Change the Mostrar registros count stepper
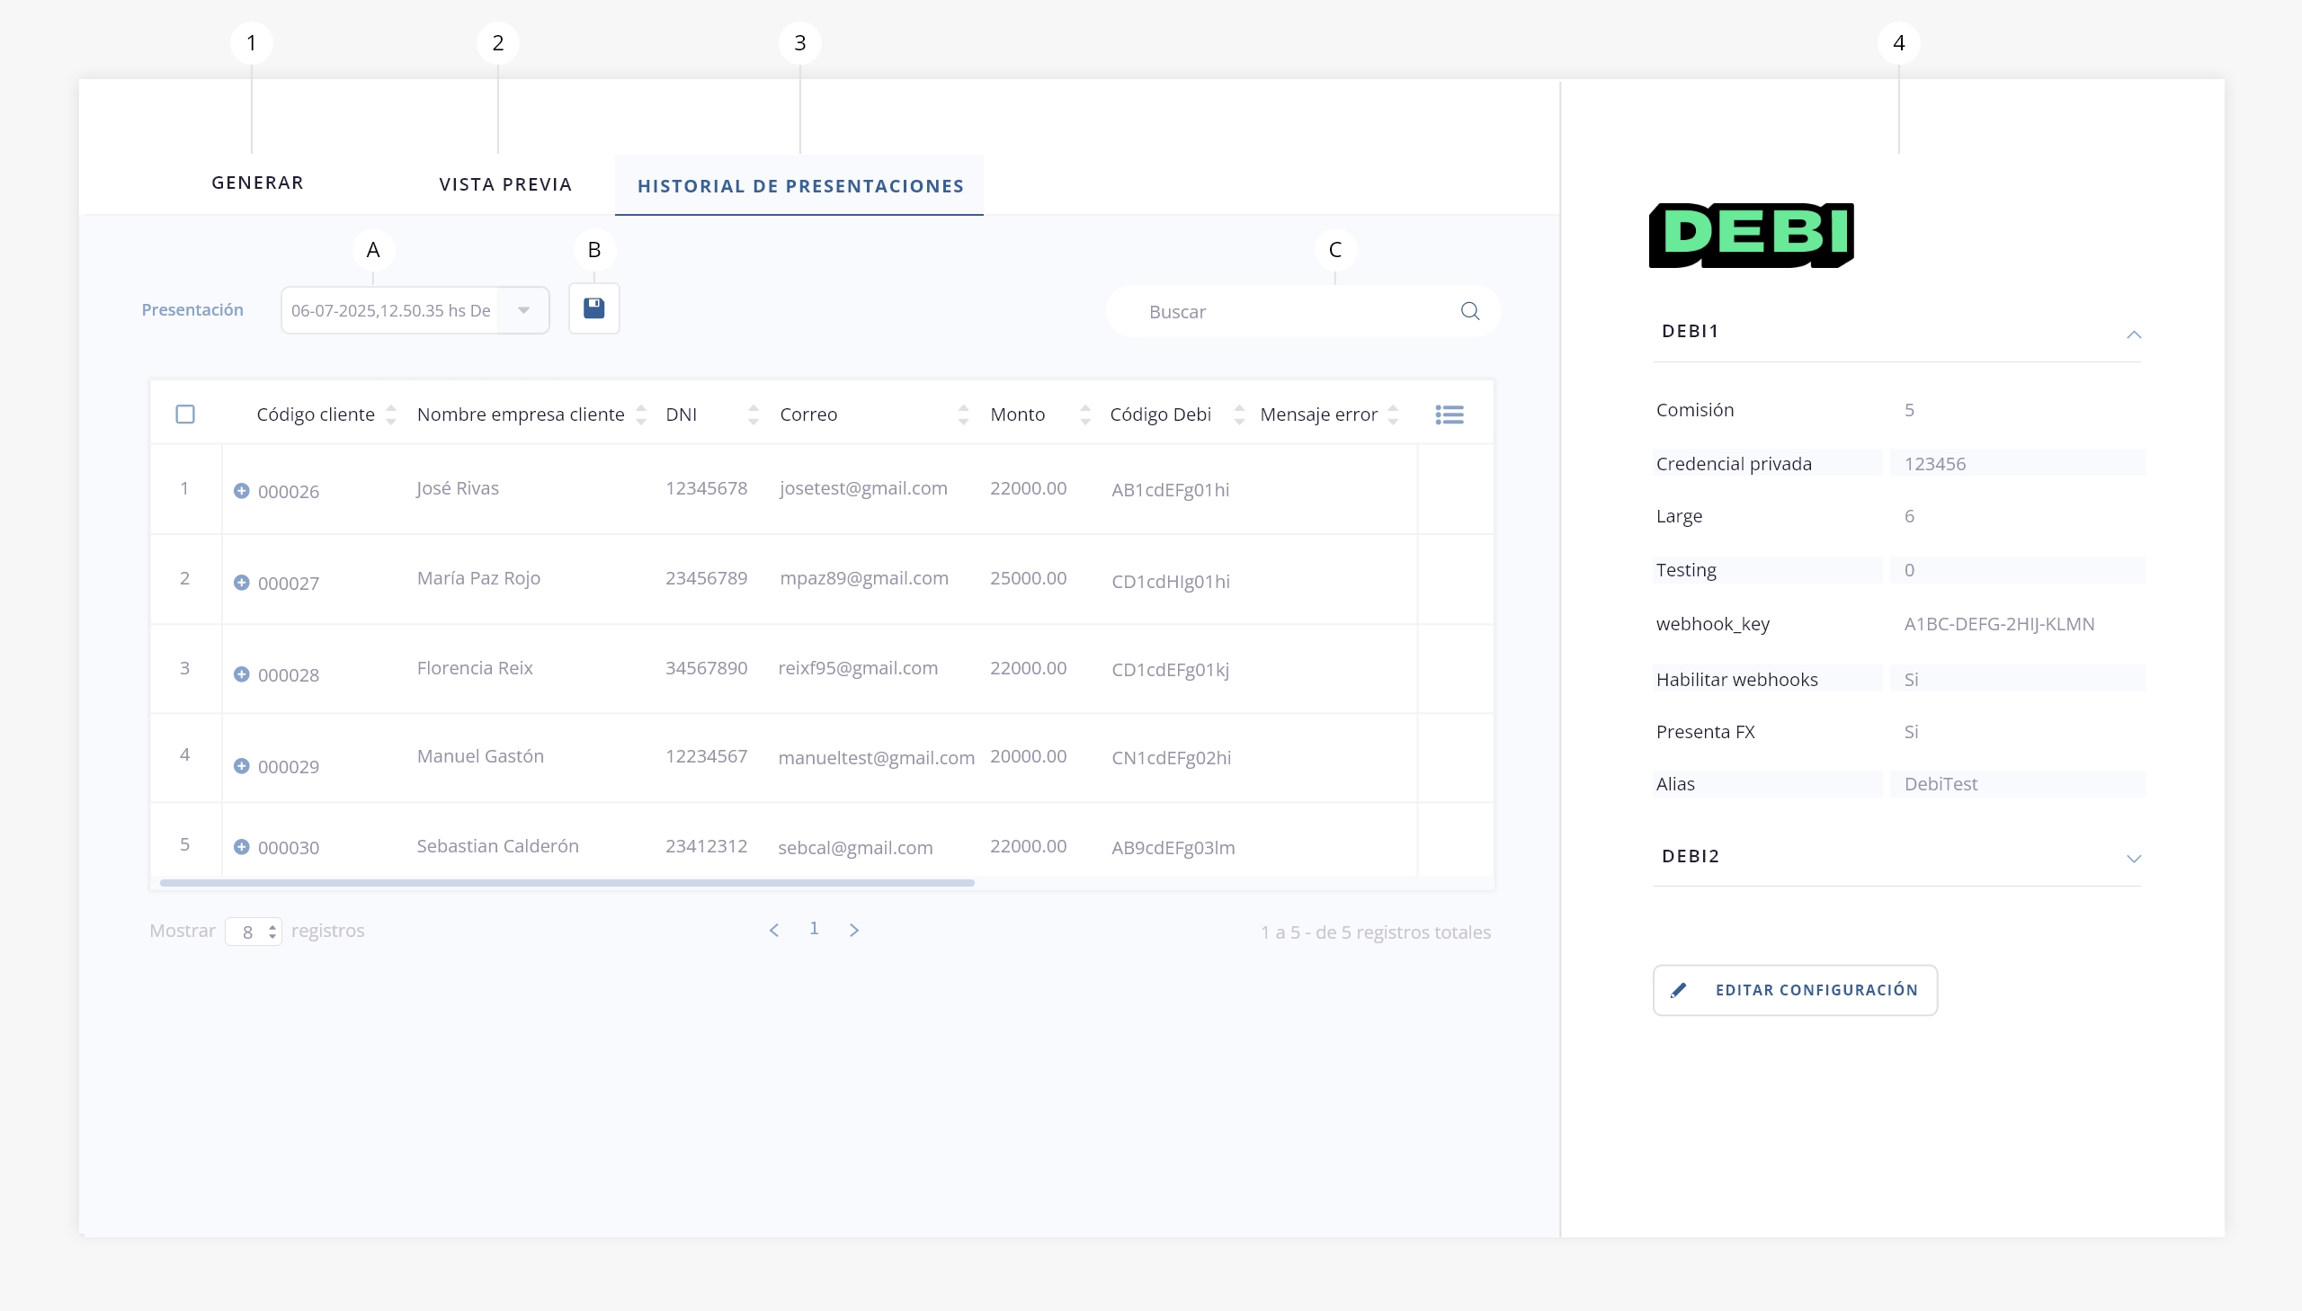 (272, 932)
